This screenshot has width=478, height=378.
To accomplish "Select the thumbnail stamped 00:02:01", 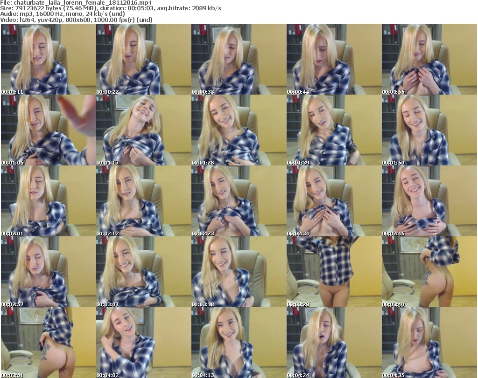I will pyautogui.click(x=49, y=201).
